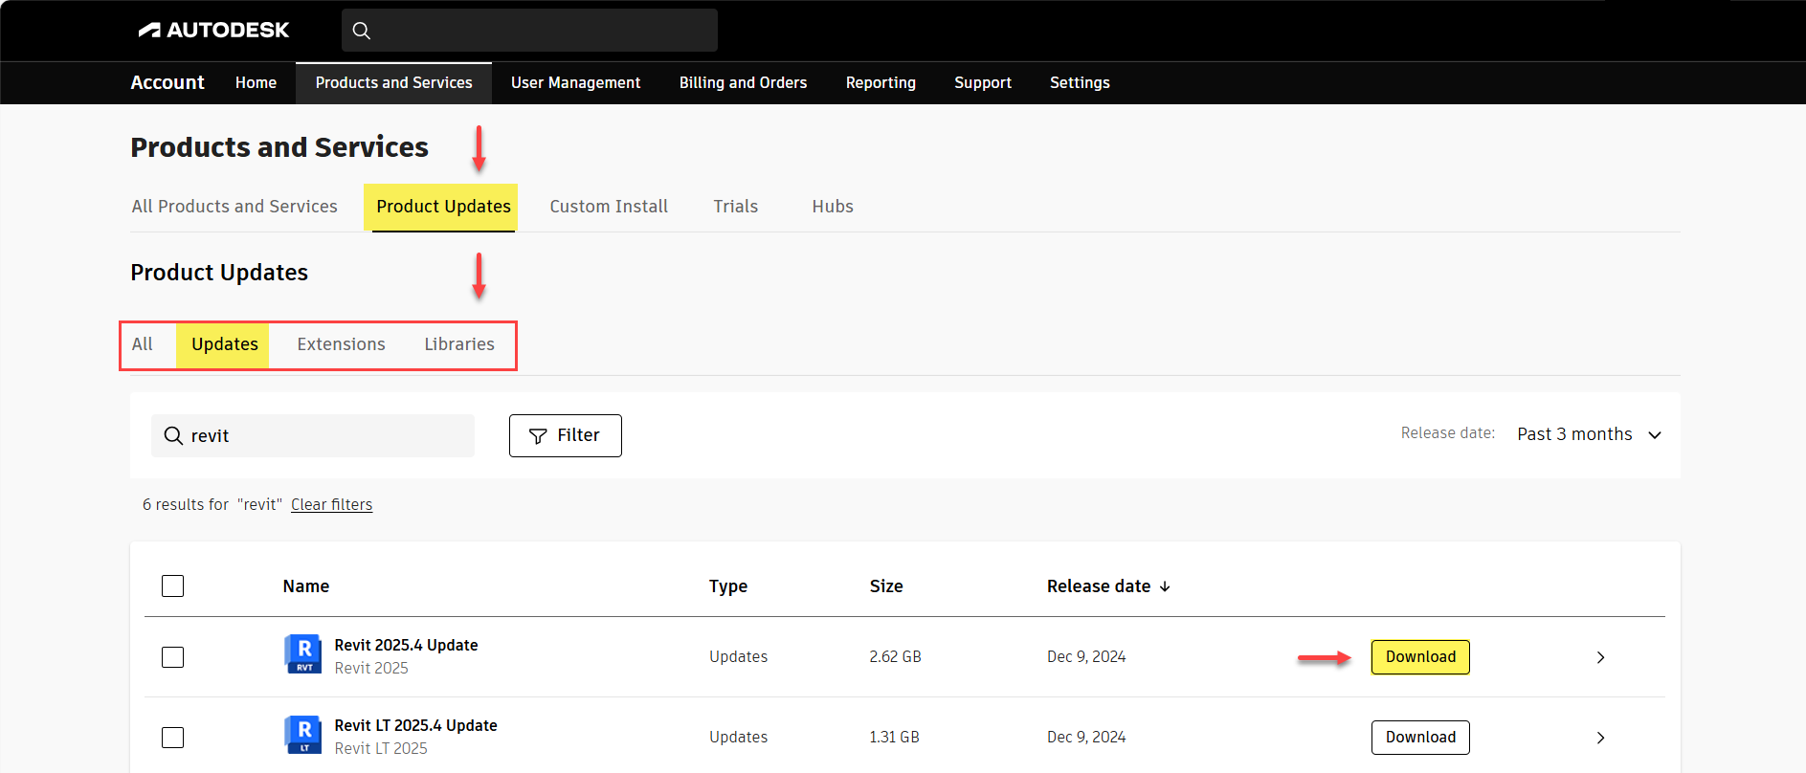Select all rows with header checkbox

click(x=172, y=585)
